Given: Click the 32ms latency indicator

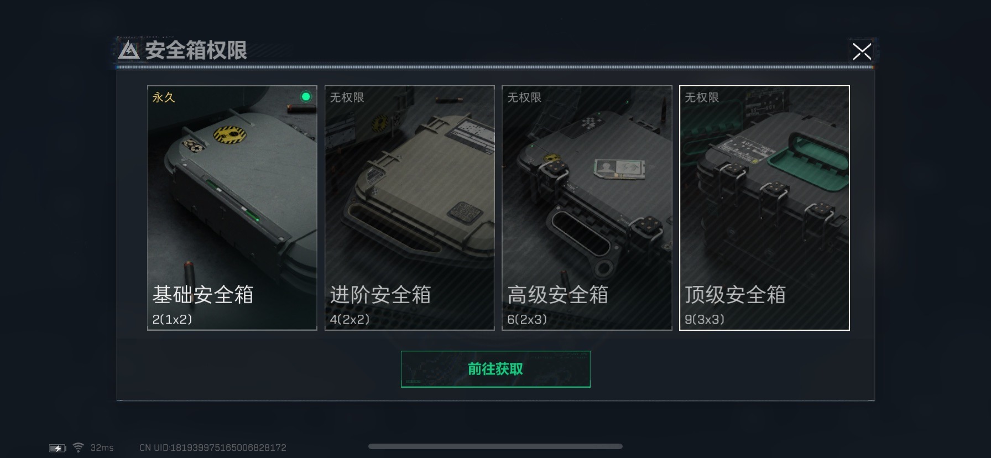Looking at the screenshot, I should pyautogui.click(x=102, y=447).
